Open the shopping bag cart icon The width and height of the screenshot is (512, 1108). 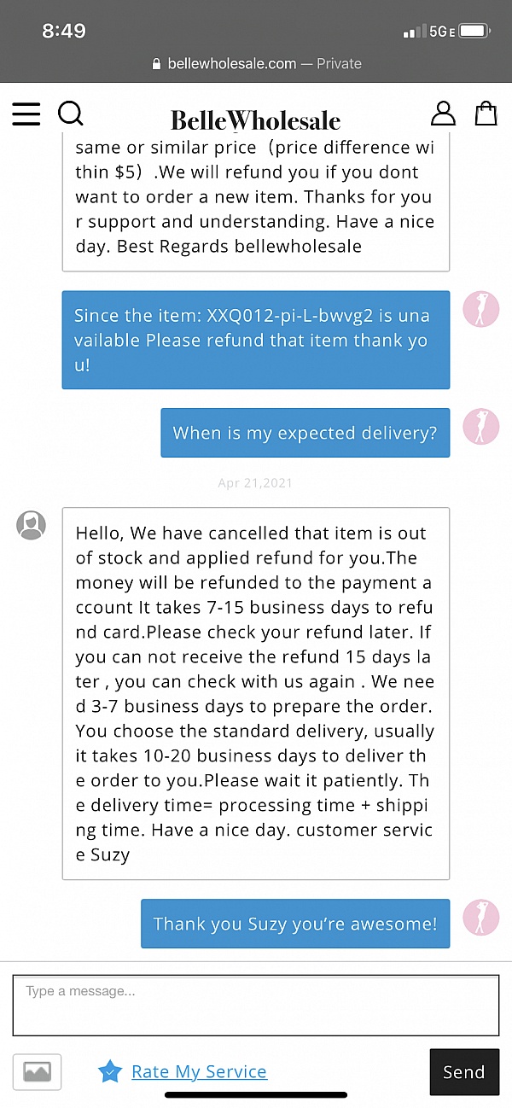pyautogui.click(x=486, y=113)
